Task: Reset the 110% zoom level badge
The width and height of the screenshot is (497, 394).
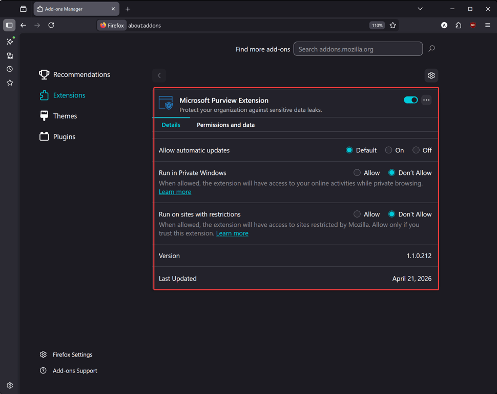Action: (377, 26)
